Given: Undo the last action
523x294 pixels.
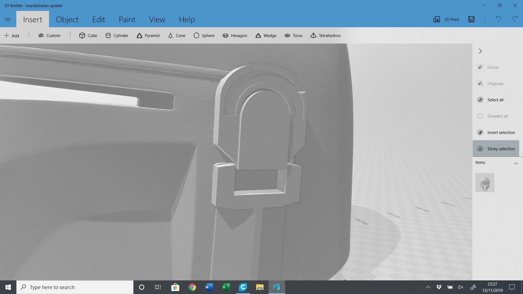Looking at the screenshot, I should click(498, 19).
